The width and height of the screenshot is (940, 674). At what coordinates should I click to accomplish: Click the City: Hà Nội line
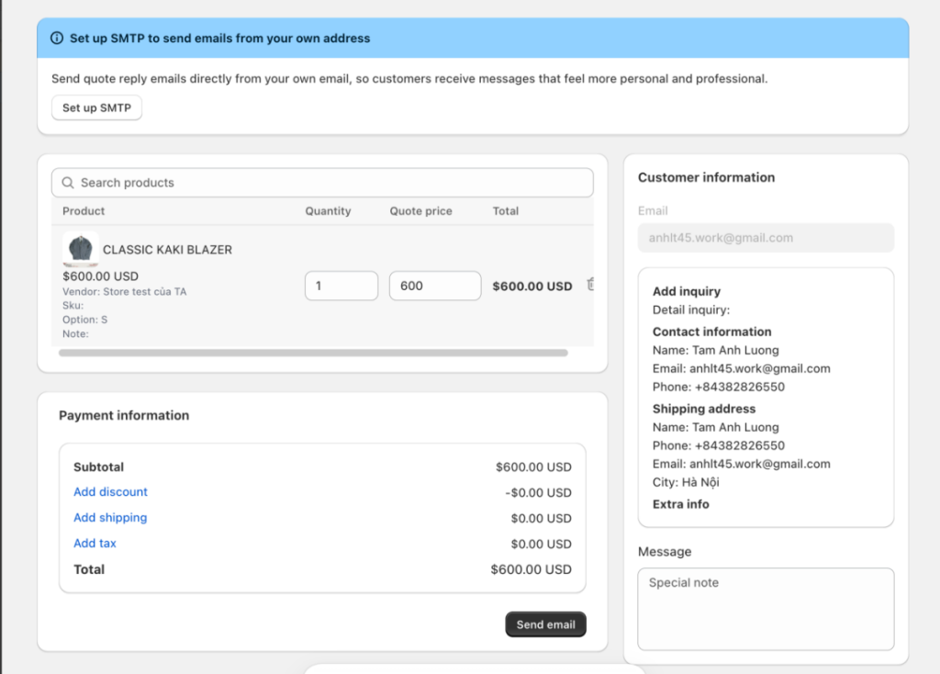[x=686, y=482]
